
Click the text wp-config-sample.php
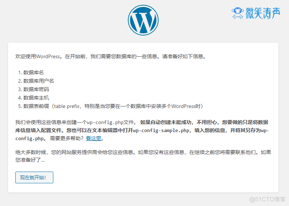point(161,131)
